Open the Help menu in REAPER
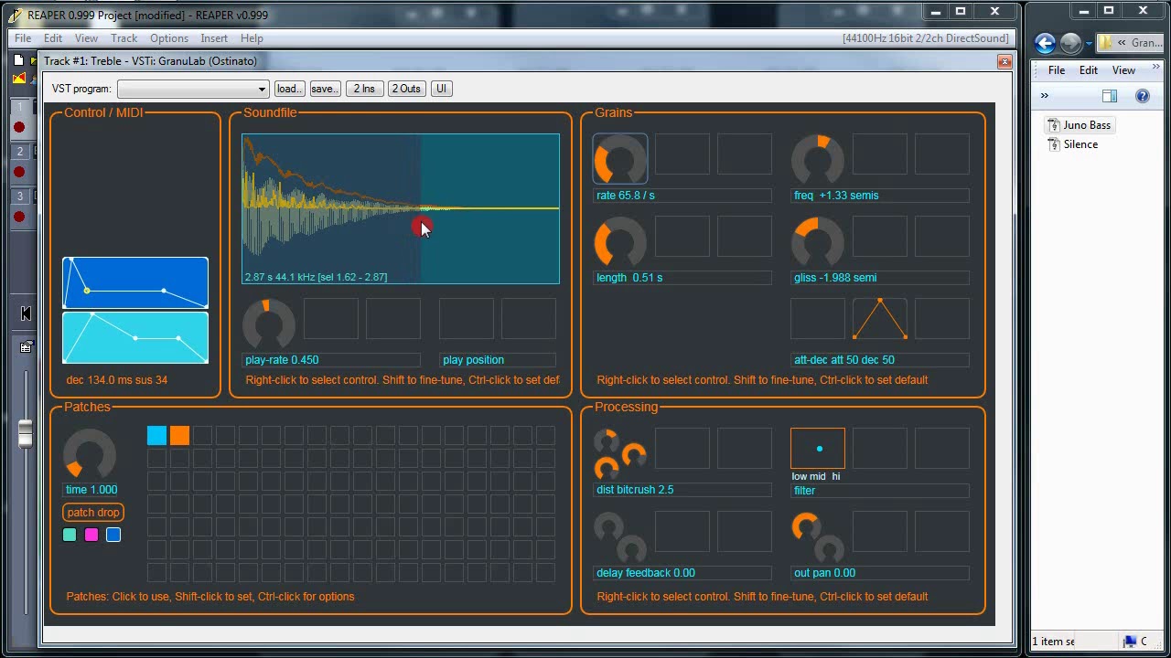1171x658 pixels. tap(252, 38)
